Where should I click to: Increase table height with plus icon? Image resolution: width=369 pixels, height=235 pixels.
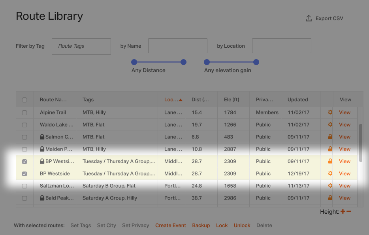tap(343, 211)
